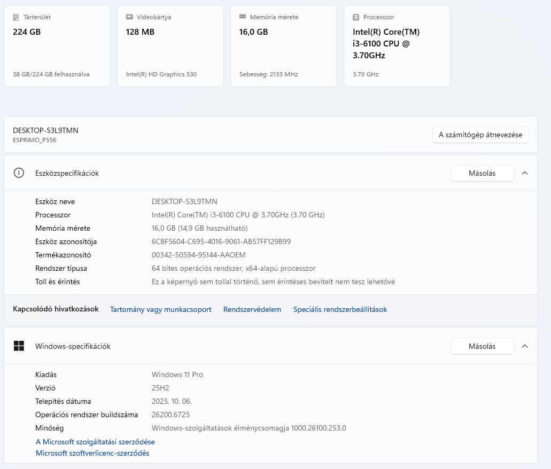Click the info icon beside Eszközspecifikációk

(x=19, y=173)
